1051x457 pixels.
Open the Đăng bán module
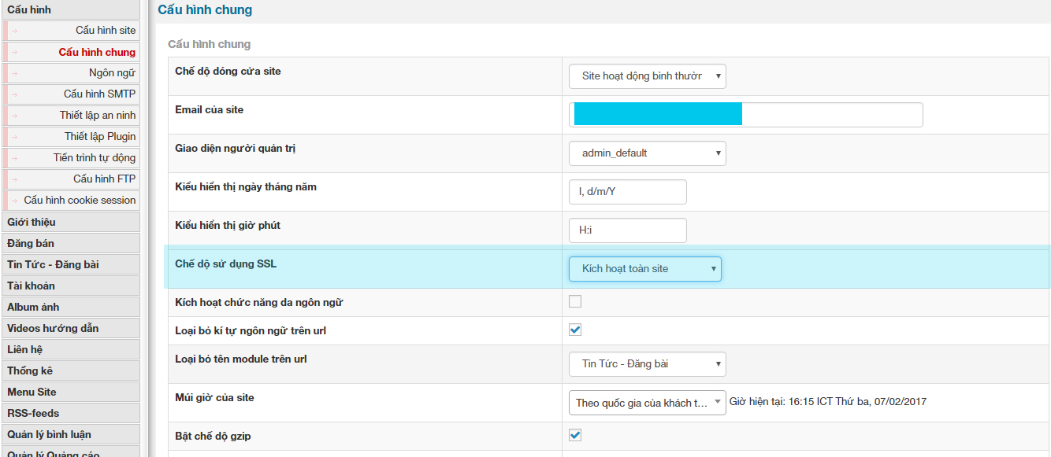pyautogui.click(x=70, y=243)
